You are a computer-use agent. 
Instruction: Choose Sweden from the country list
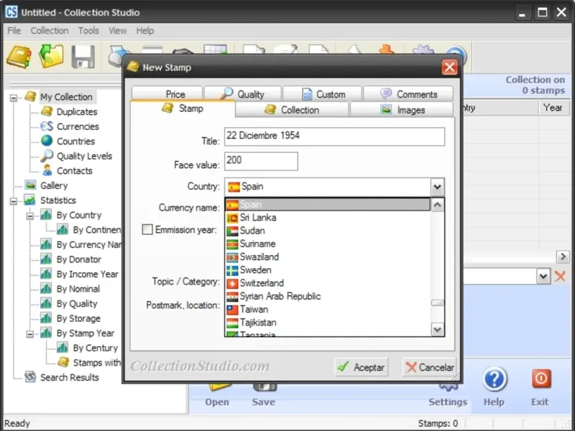[328, 270]
